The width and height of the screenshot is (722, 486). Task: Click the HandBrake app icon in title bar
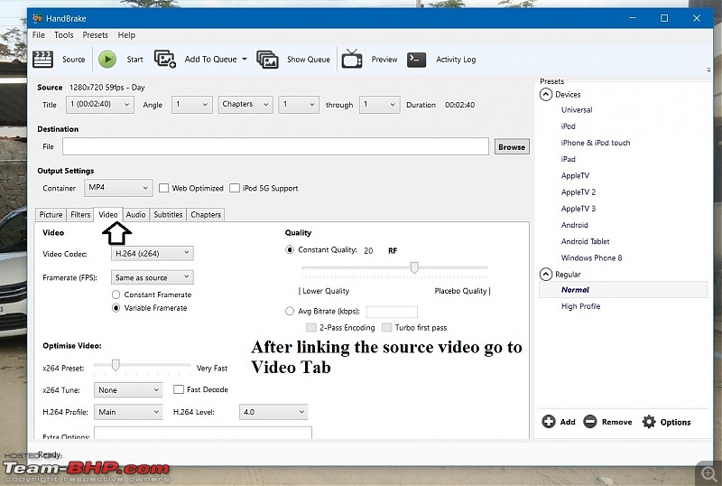point(37,18)
